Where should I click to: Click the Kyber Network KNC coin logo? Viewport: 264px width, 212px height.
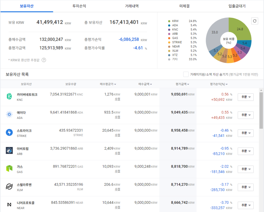coord(9,96)
